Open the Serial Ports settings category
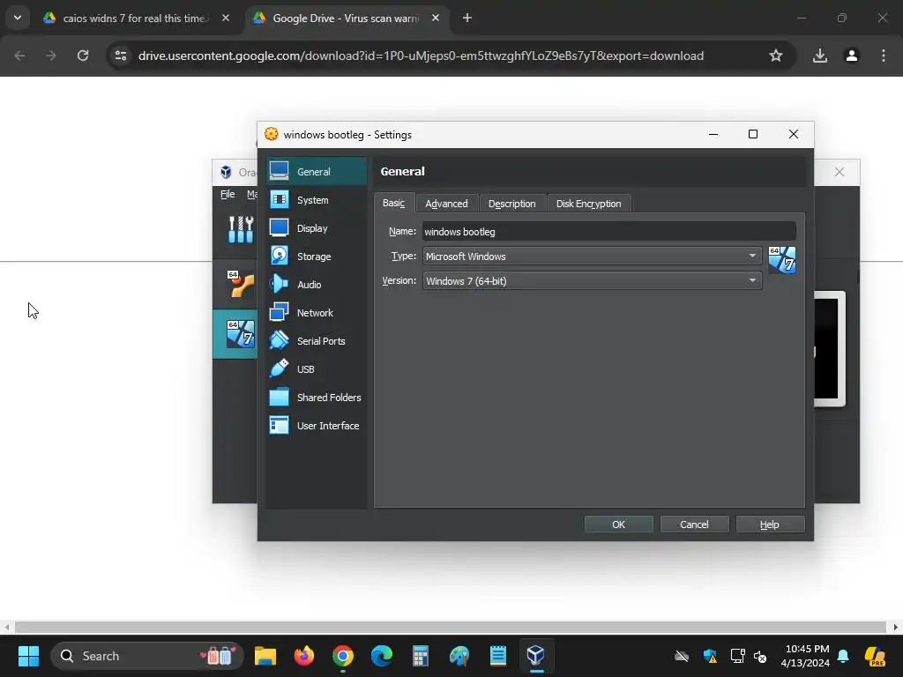 [317, 341]
